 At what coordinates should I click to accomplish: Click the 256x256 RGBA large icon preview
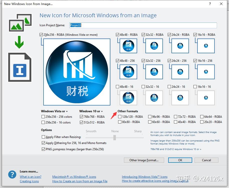tap(77, 72)
